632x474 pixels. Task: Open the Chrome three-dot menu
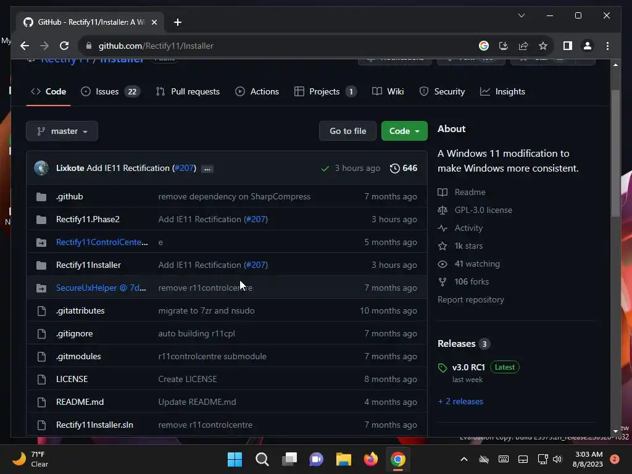coord(607,46)
